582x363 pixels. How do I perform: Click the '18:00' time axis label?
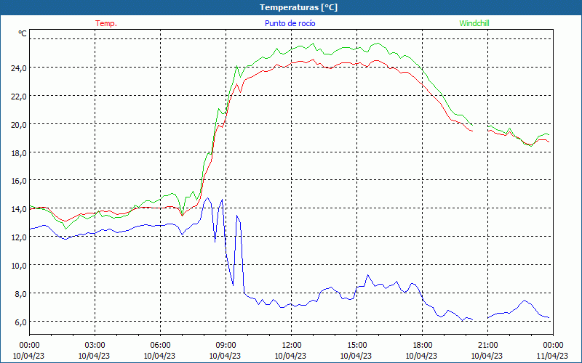(x=423, y=346)
